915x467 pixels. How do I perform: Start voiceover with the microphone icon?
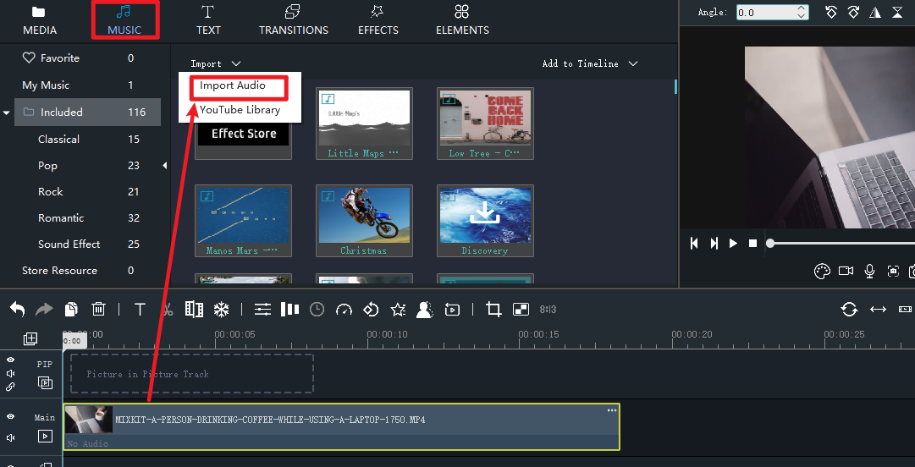(x=869, y=271)
